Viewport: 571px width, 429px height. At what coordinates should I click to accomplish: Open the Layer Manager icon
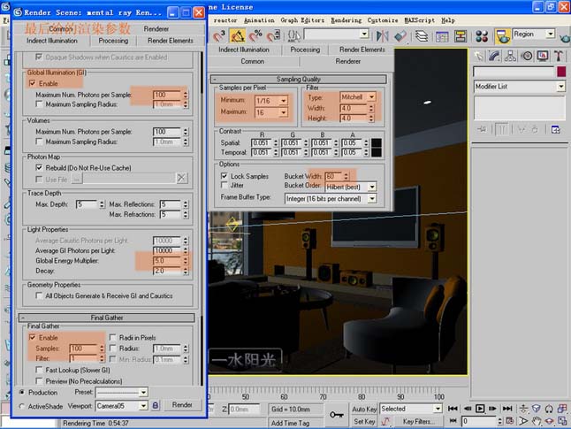[422, 35]
